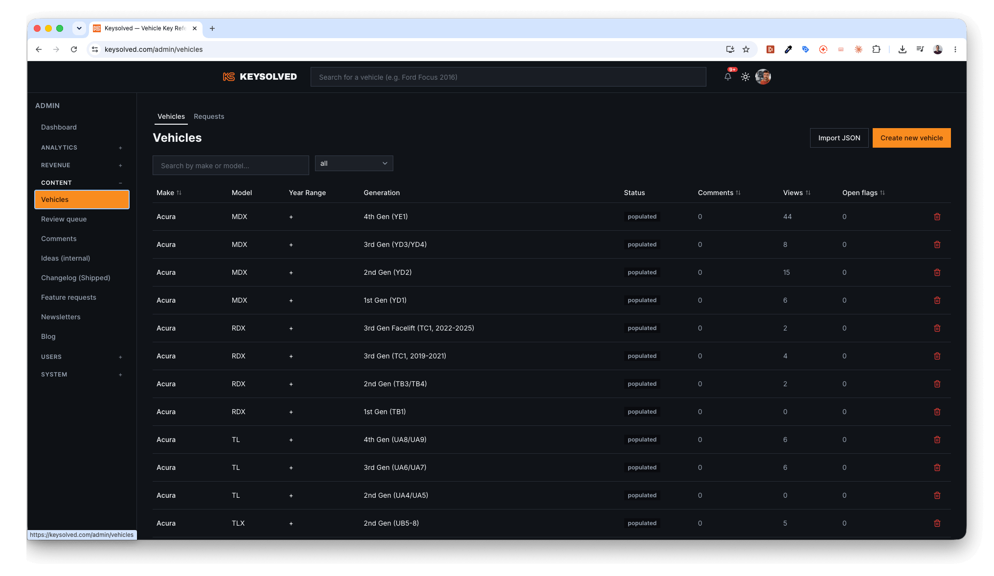Image resolution: width=994 pixels, height=576 pixels.
Task: Expand year range for RDX 1st Gen (TB1)
Action: [291, 412]
